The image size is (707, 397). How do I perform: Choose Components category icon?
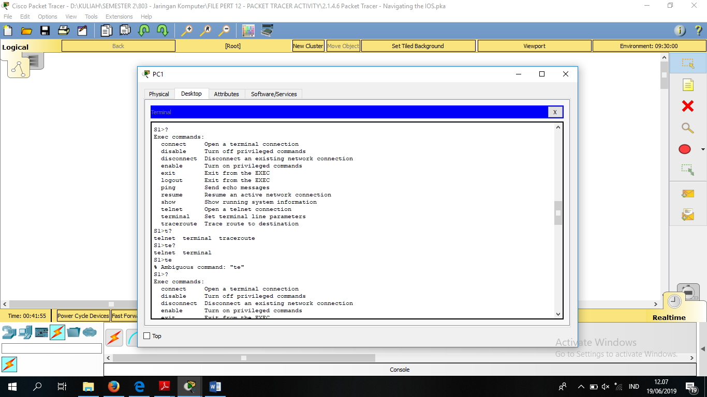click(x=41, y=332)
